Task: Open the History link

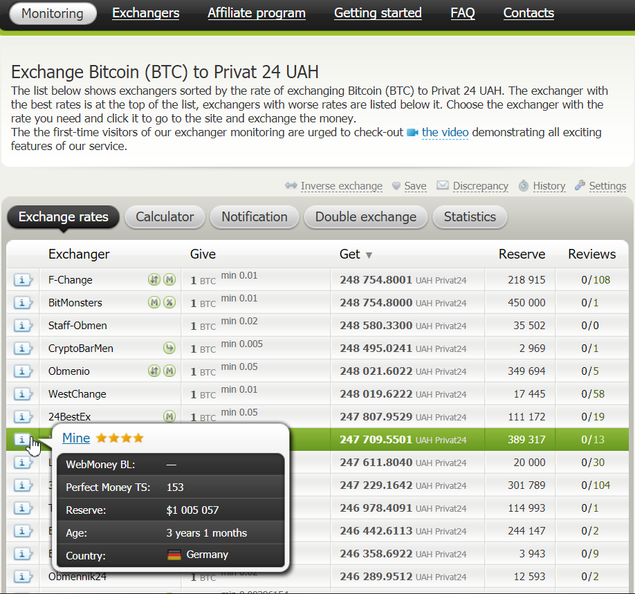Action: tap(549, 186)
